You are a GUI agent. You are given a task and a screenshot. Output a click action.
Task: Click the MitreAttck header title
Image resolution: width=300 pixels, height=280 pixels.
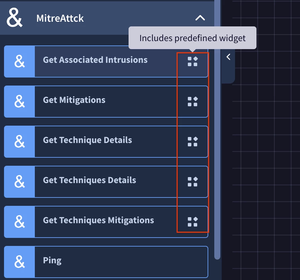click(60, 18)
